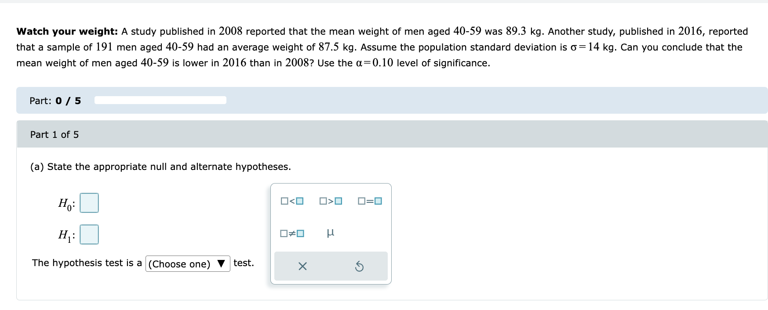Click inside the H0 input field
The height and width of the screenshot is (310, 768).
coord(89,202)
